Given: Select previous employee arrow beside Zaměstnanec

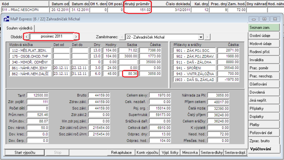Looking at the screenshot, I should (122, 37).
